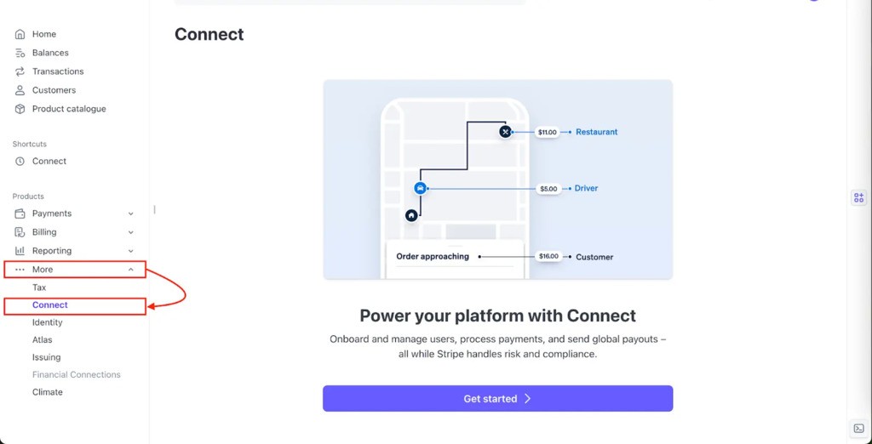The height and width of the screenshot is (444, 872).
Task: Expand the Payments chevron
Action: click(131, 213)
